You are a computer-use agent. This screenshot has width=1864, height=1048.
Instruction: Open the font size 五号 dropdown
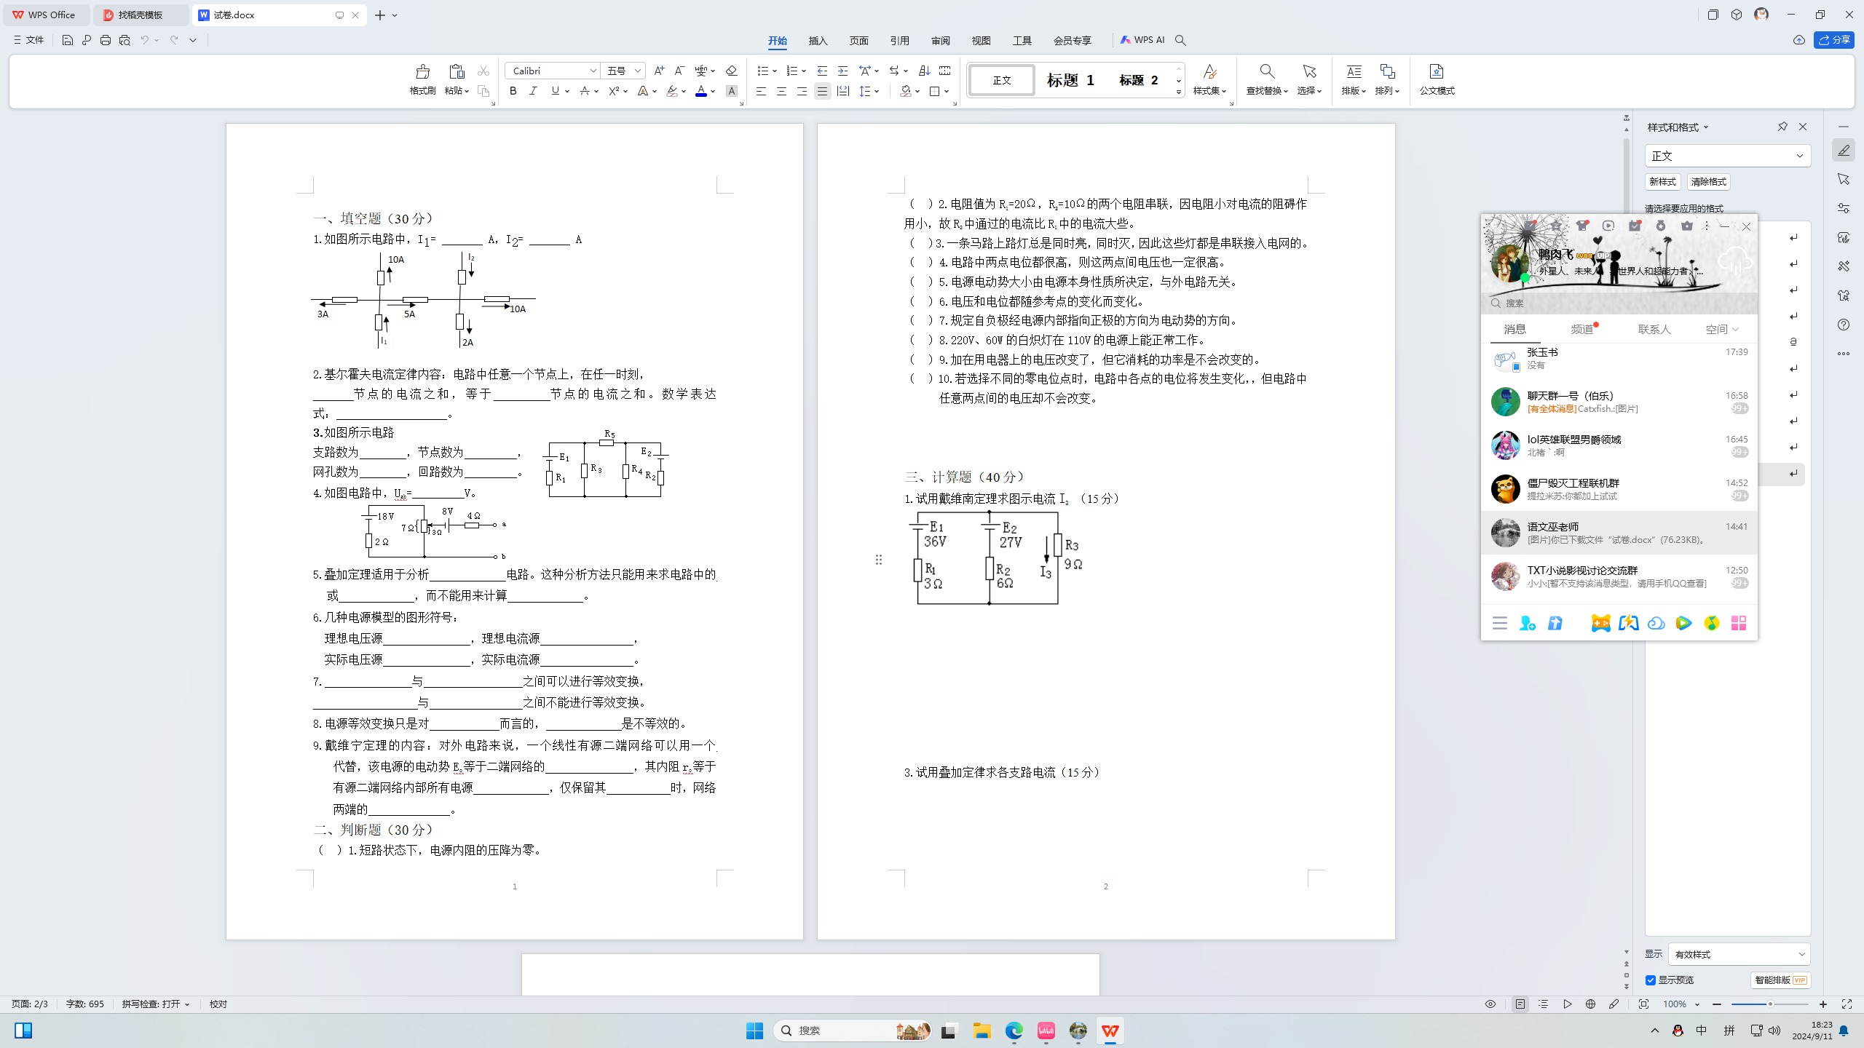click(x=637, y=71)
